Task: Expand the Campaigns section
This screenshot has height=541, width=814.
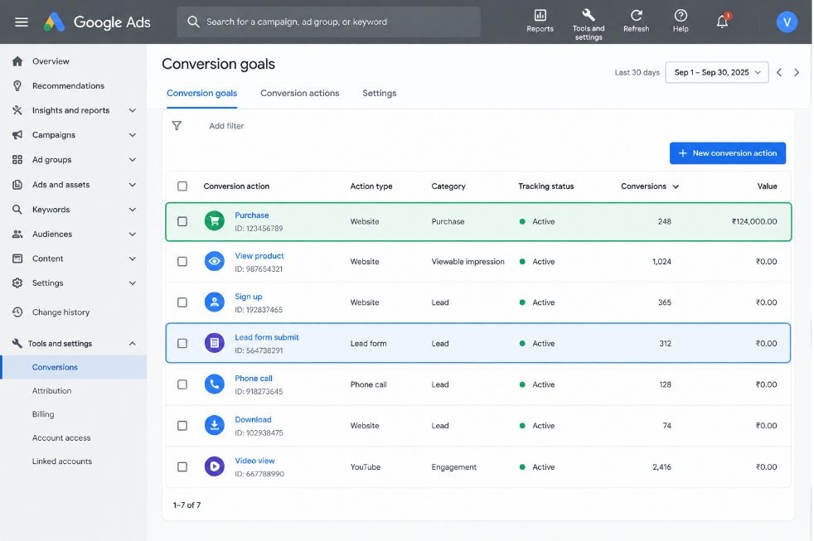Action: [133, 135]
